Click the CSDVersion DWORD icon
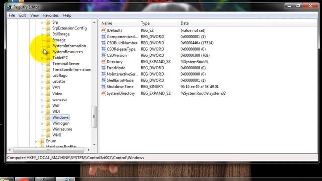The image size is (322, 181). coord(103,55)
